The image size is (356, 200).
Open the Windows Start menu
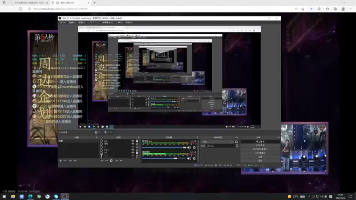coord(4,196)
